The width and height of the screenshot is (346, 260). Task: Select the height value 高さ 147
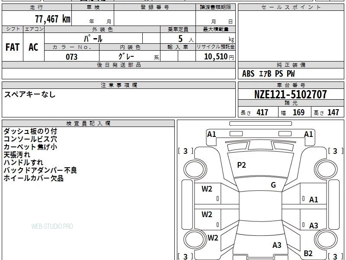pyautogui.click(x=327, y=113)
